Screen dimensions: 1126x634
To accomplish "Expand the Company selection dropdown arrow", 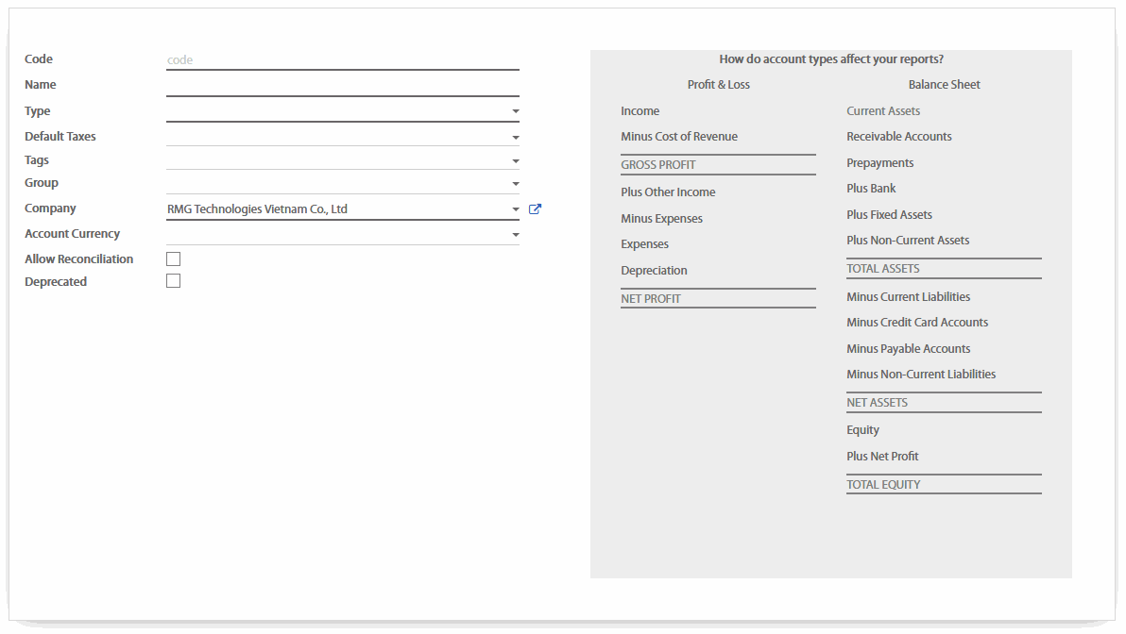I will pos(515,209).
